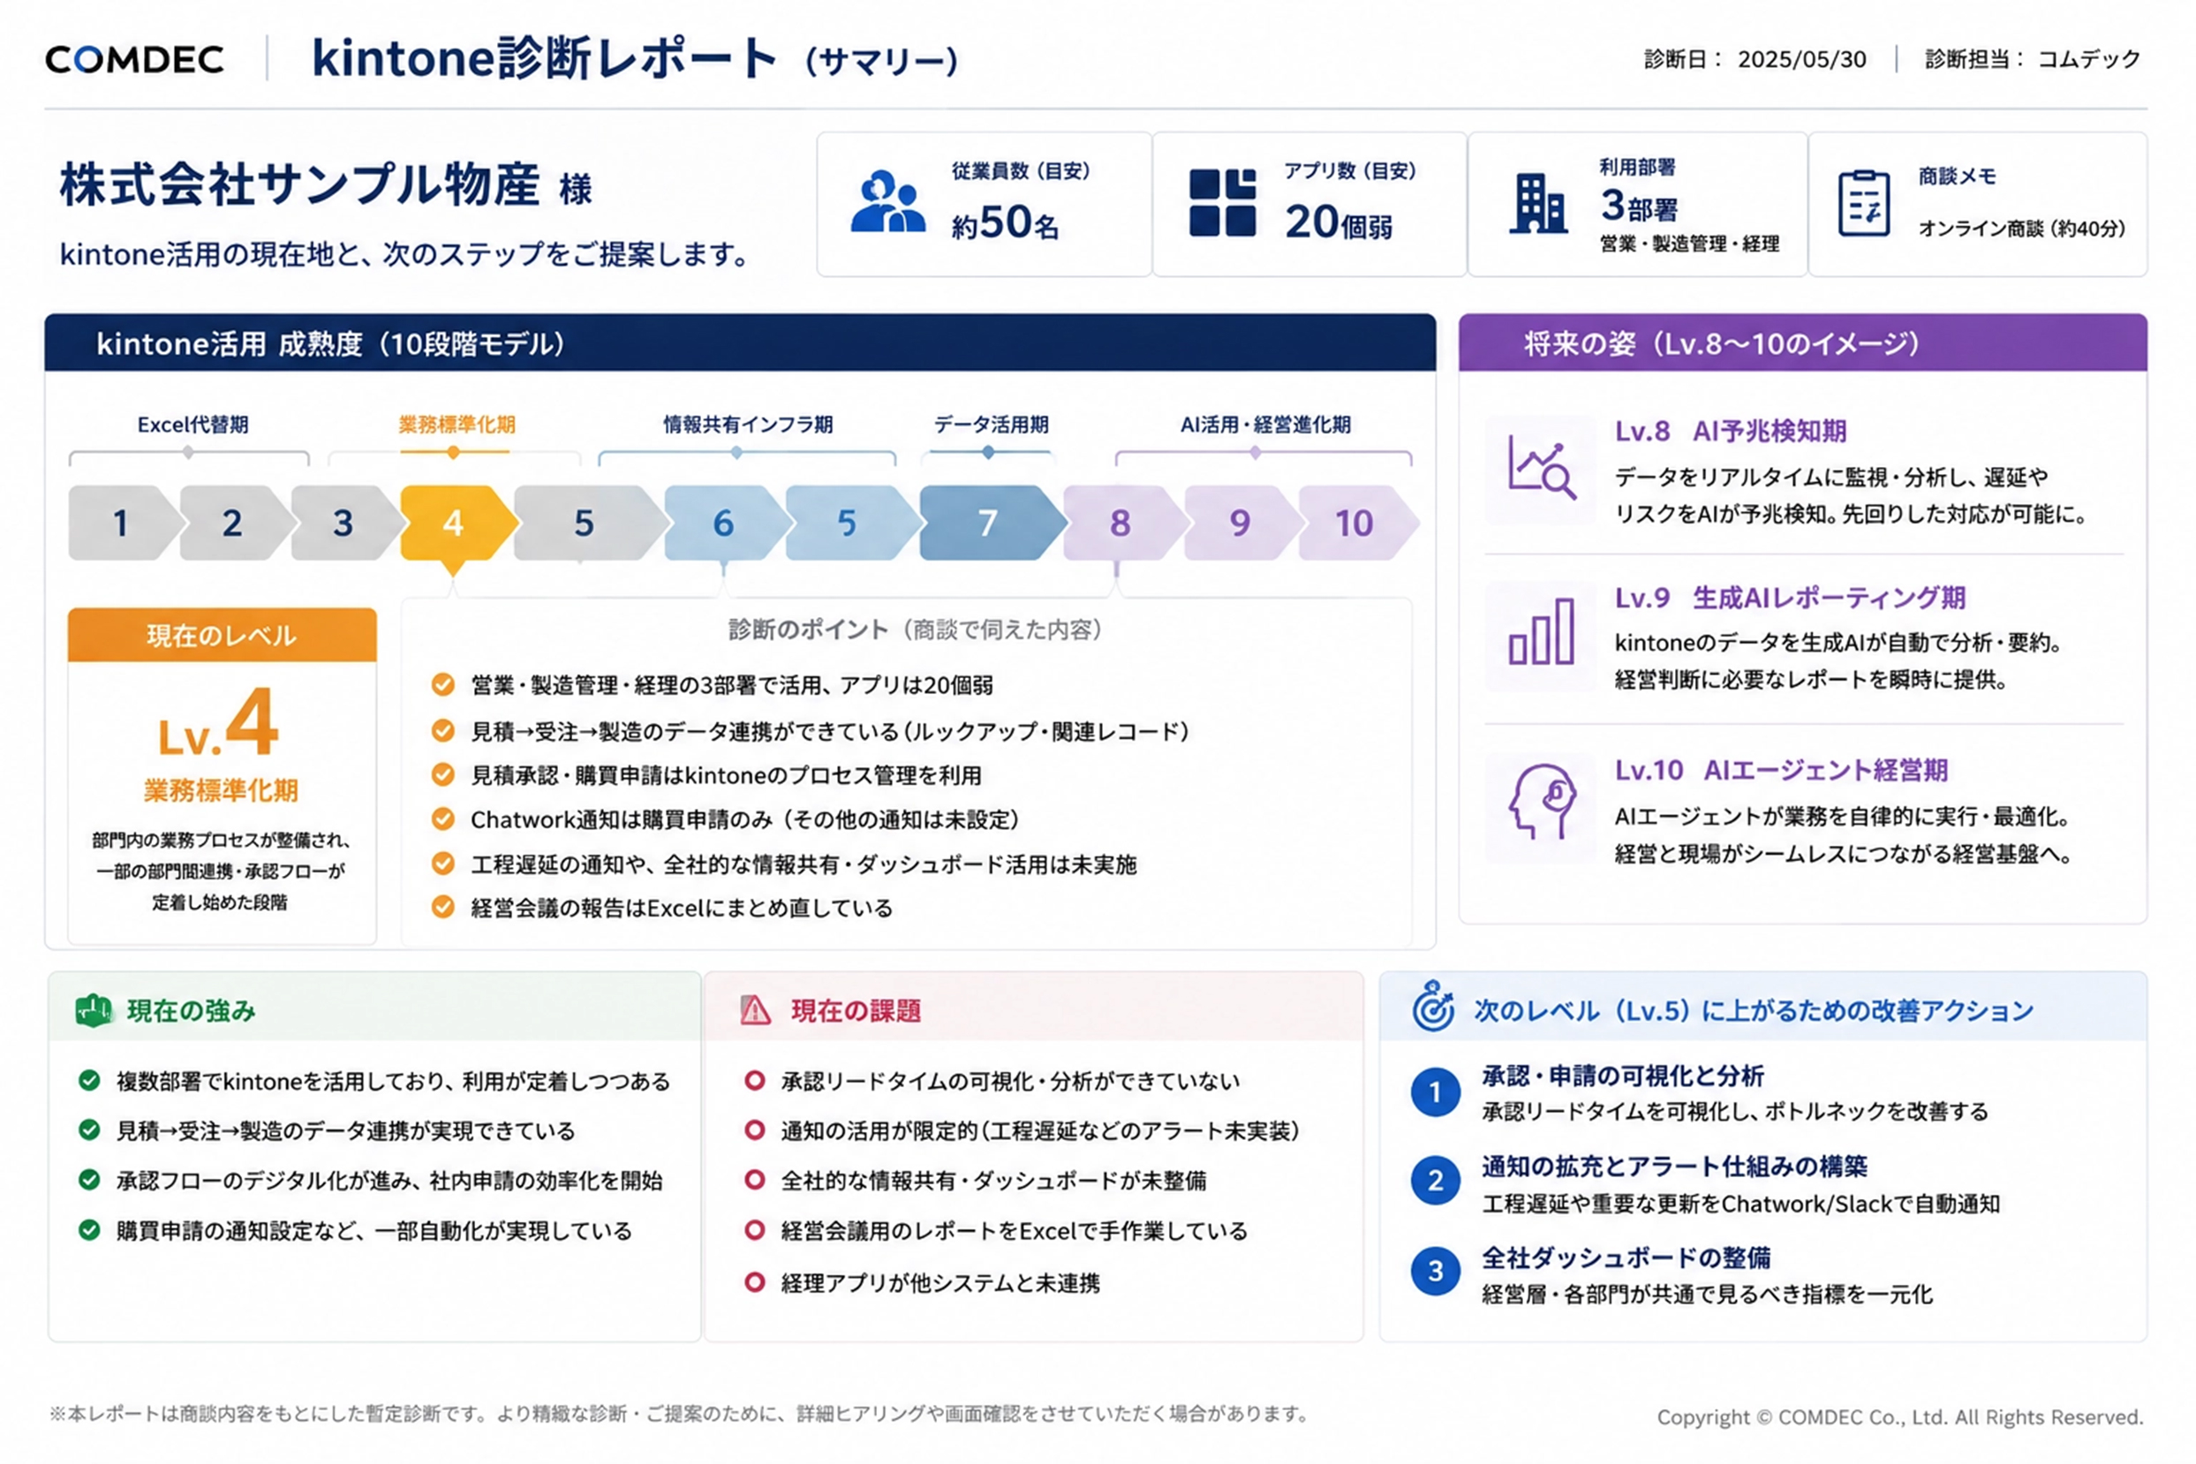The image size is (2196, 1464).
Task: Click the red bullet beside 全社的な情報共有・ダッシュボードが未整備
Action: point(754,1179)
